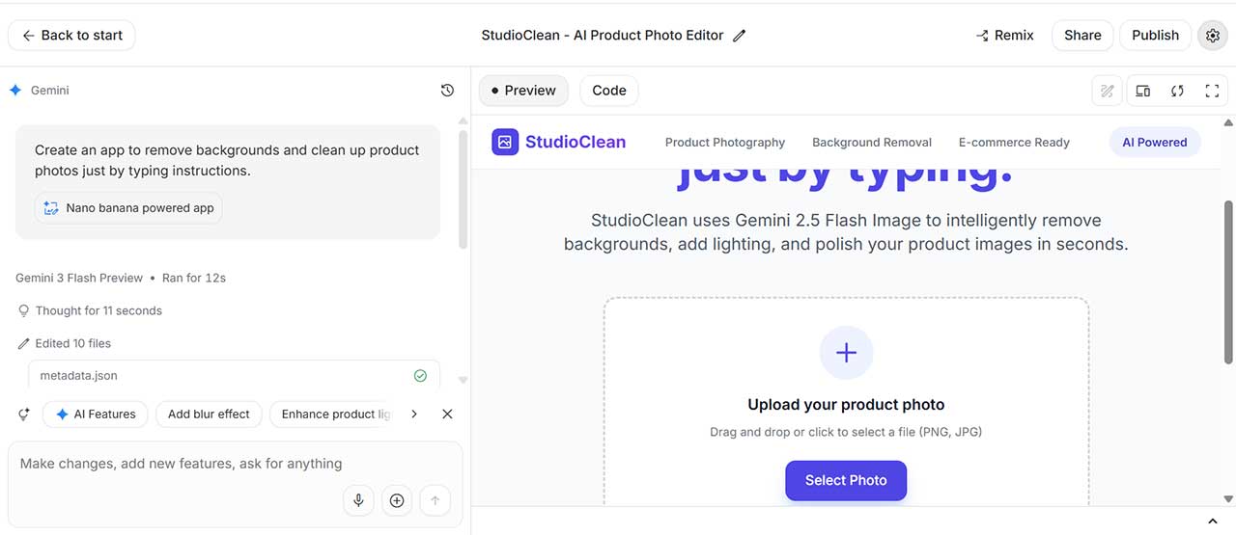Click the Remix button
Viewport: 1236px width, 535px height.
click(x=1004, y=36)
